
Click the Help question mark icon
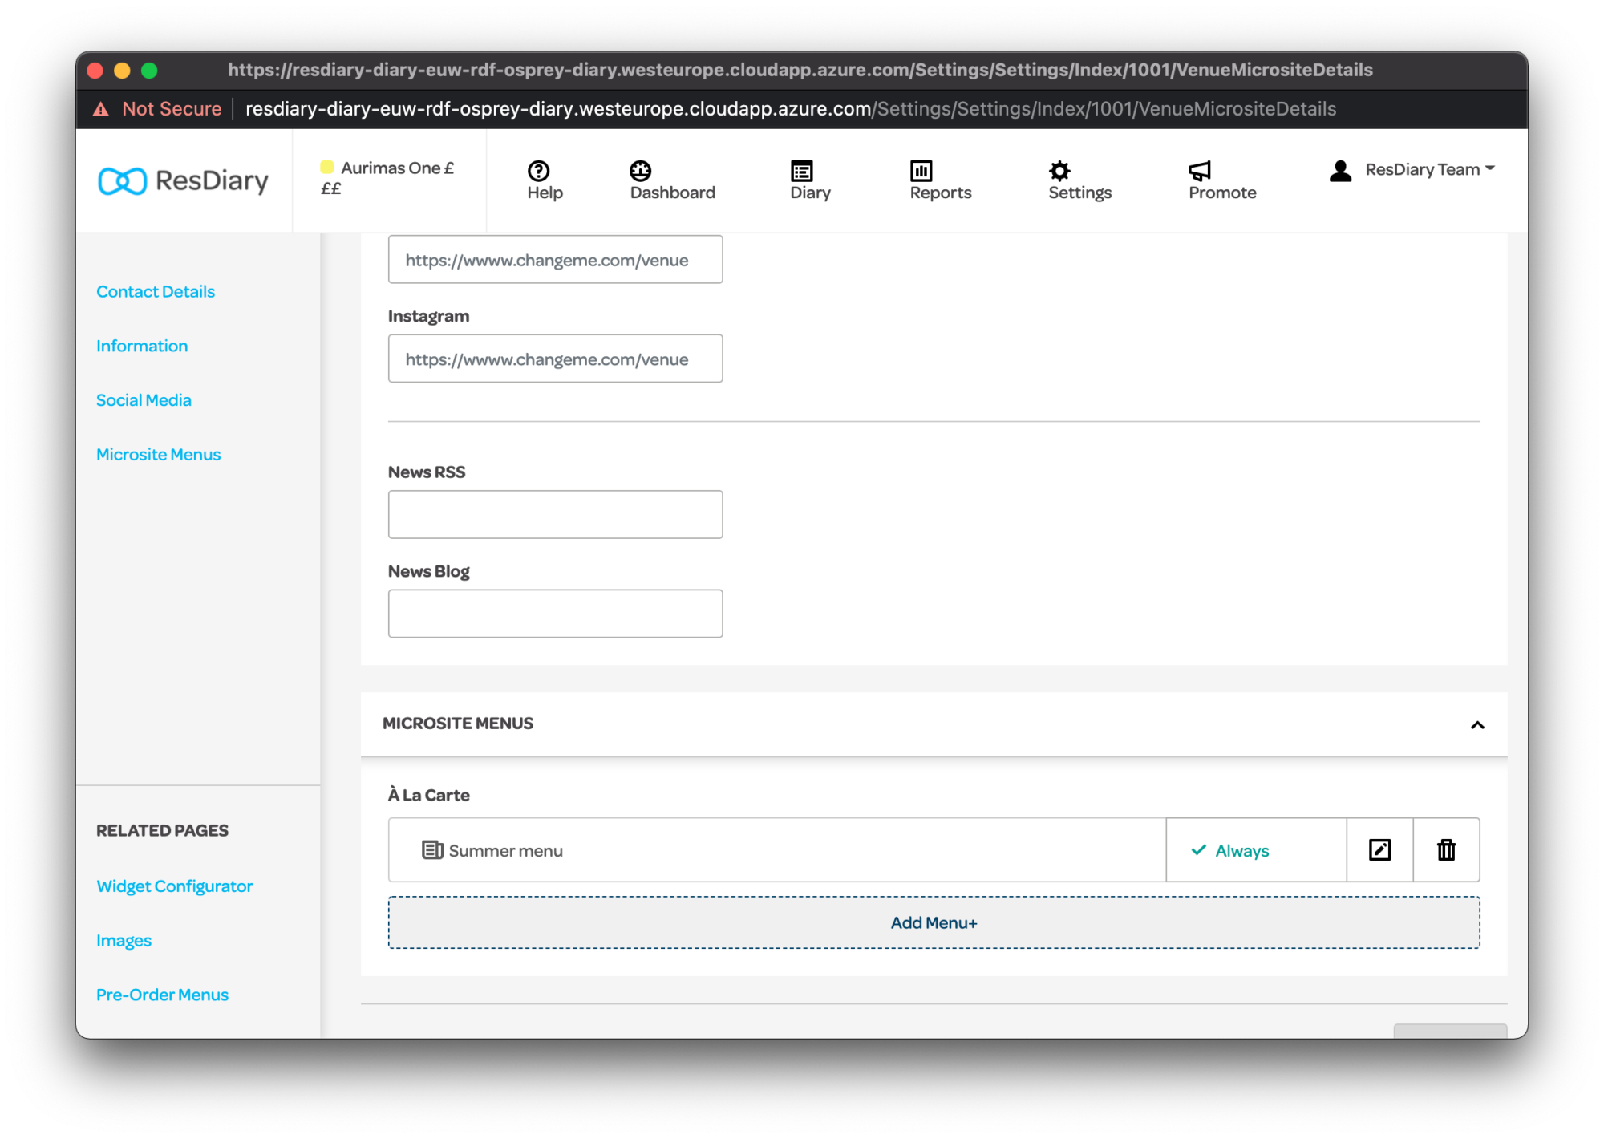(538, 170)
